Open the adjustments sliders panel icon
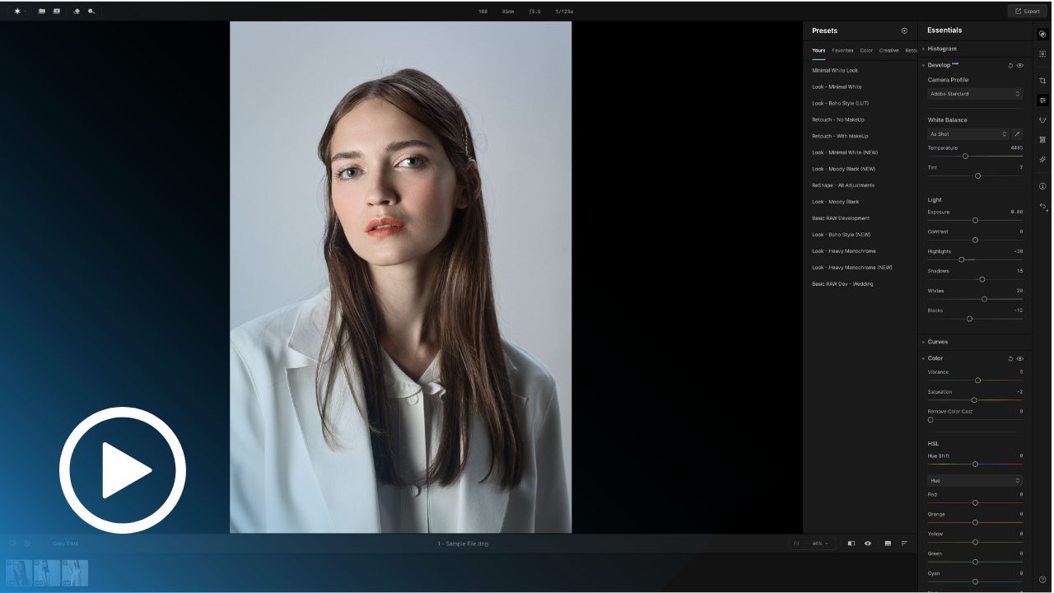The image size is (1054, 593). click(1042, 100)
